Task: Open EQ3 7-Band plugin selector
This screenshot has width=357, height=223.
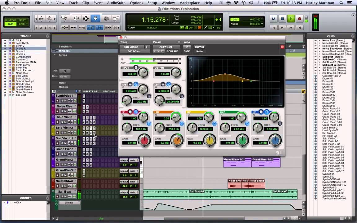Action: (x=134, y=51)
